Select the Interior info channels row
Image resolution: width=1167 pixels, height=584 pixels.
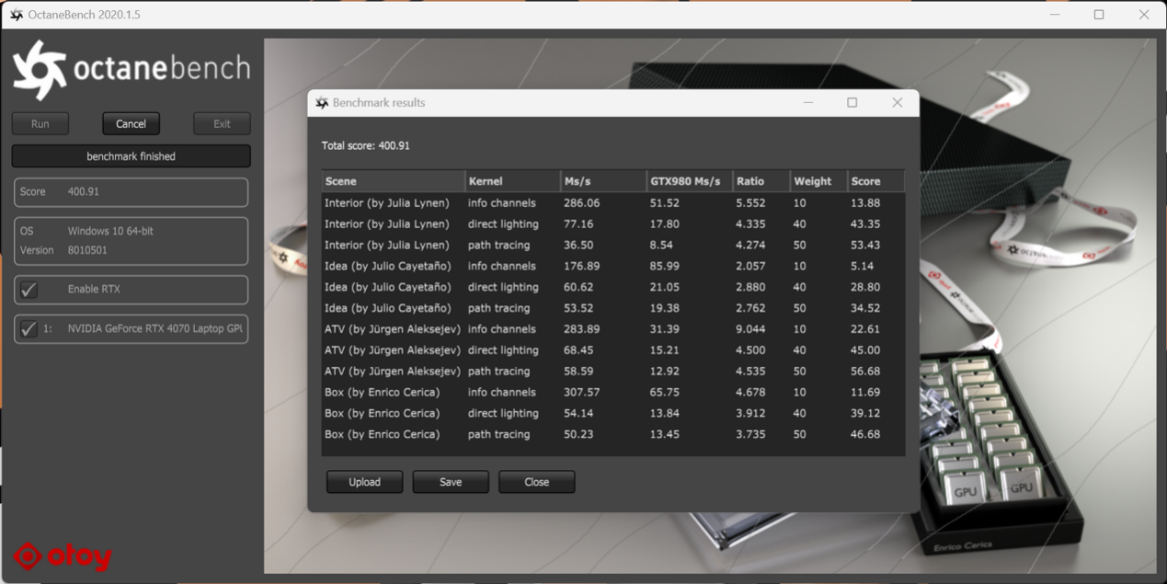613,202
